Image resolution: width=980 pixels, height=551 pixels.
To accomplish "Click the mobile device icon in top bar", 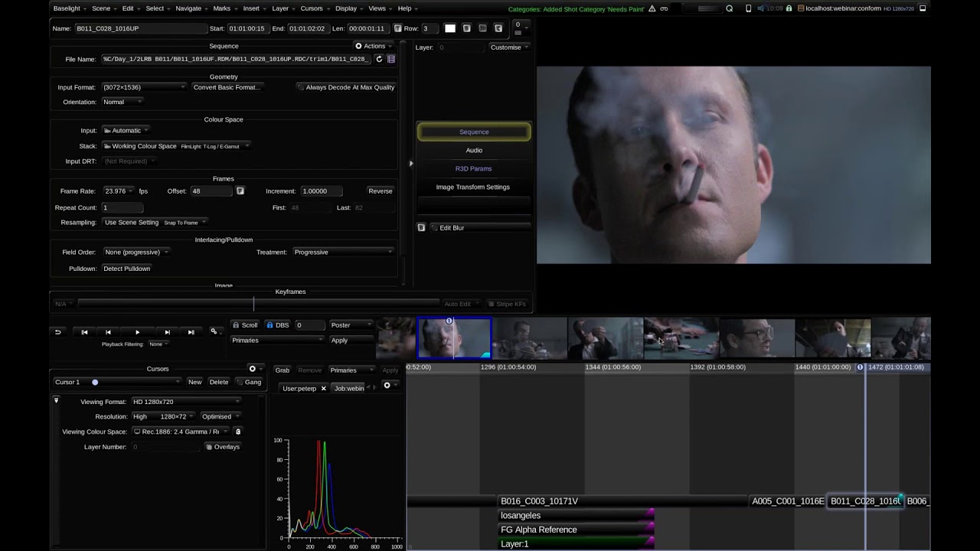I will (x=748, y=8).
